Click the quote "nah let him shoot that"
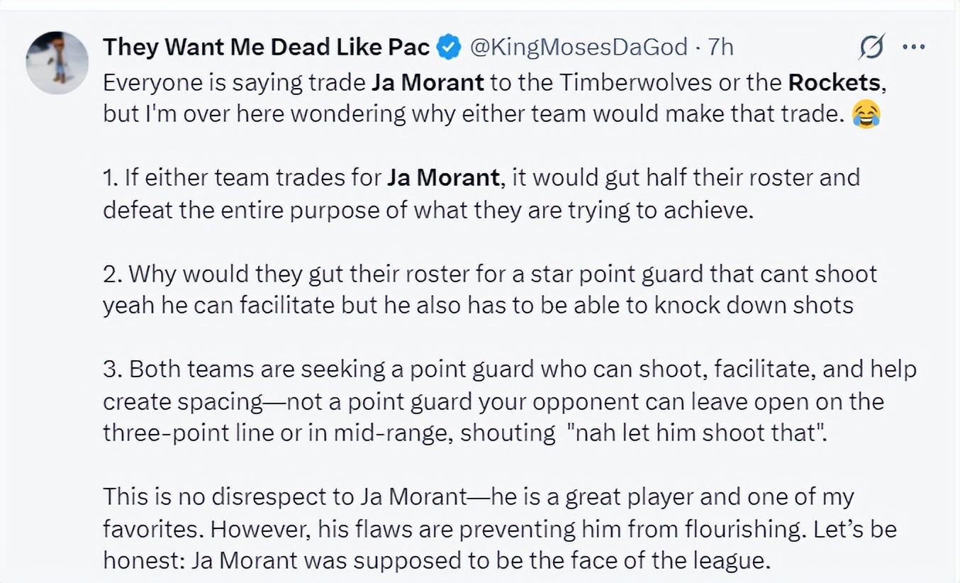This screenshot has height=583, width=960. (696, 433)
